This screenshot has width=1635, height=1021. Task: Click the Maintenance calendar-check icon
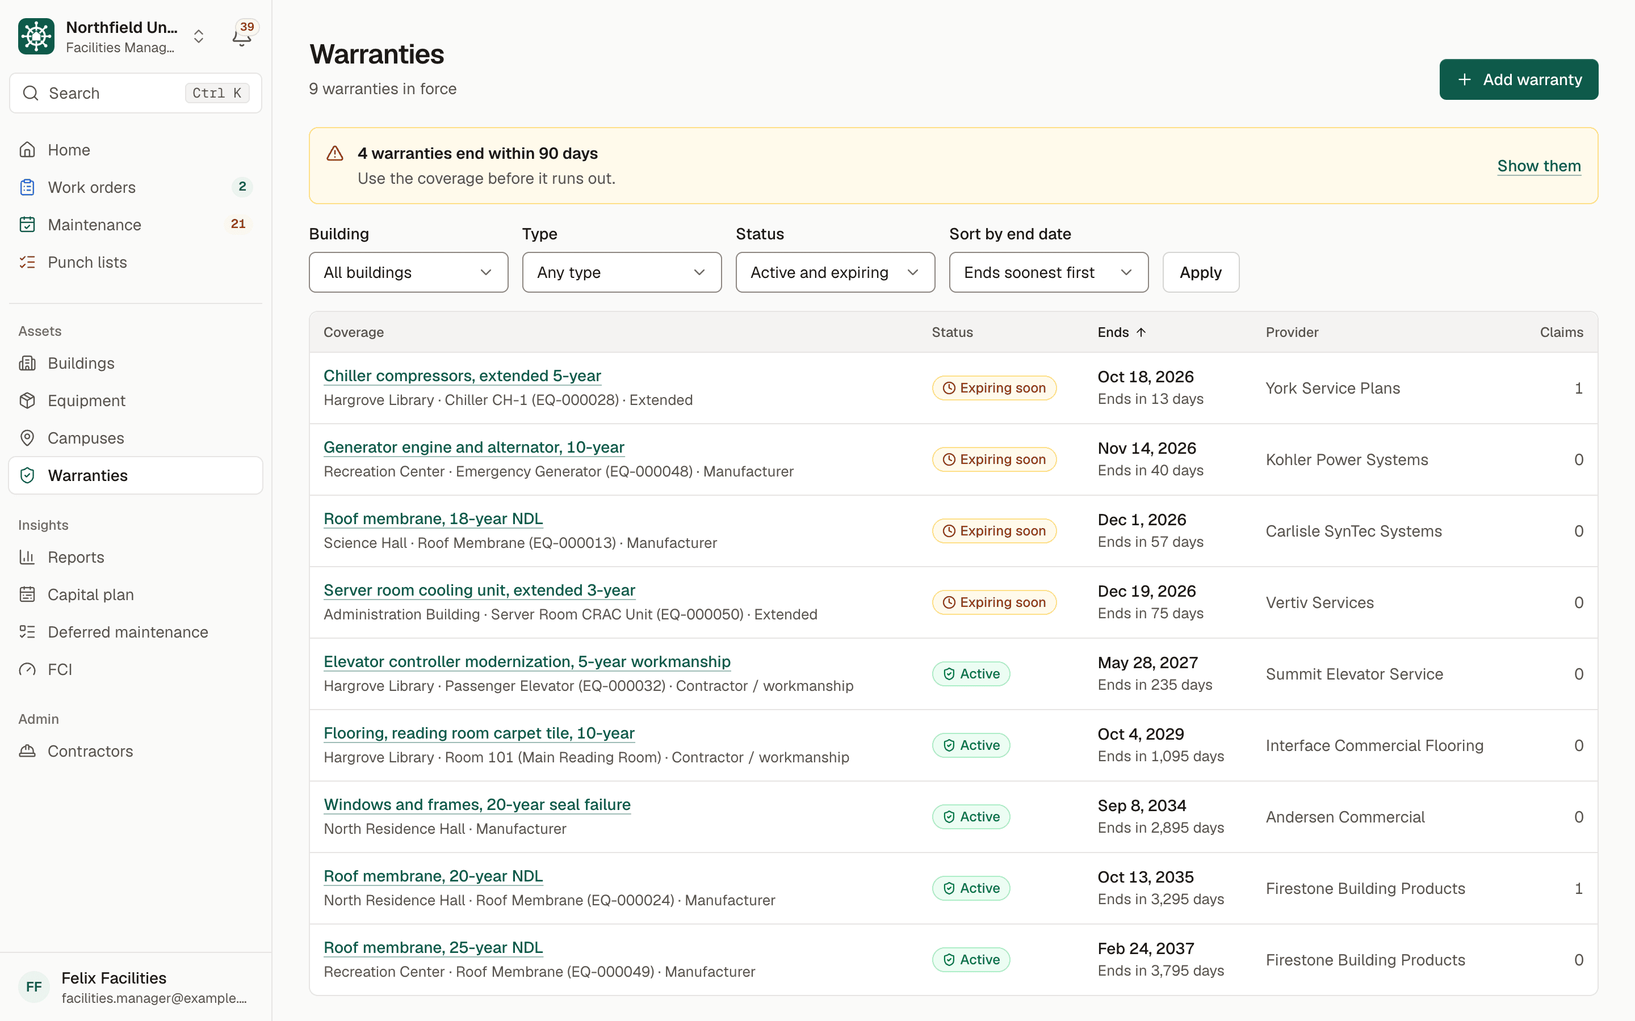coord(27,225)
